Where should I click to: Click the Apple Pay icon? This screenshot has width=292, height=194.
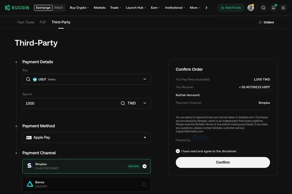coord(29,138)
